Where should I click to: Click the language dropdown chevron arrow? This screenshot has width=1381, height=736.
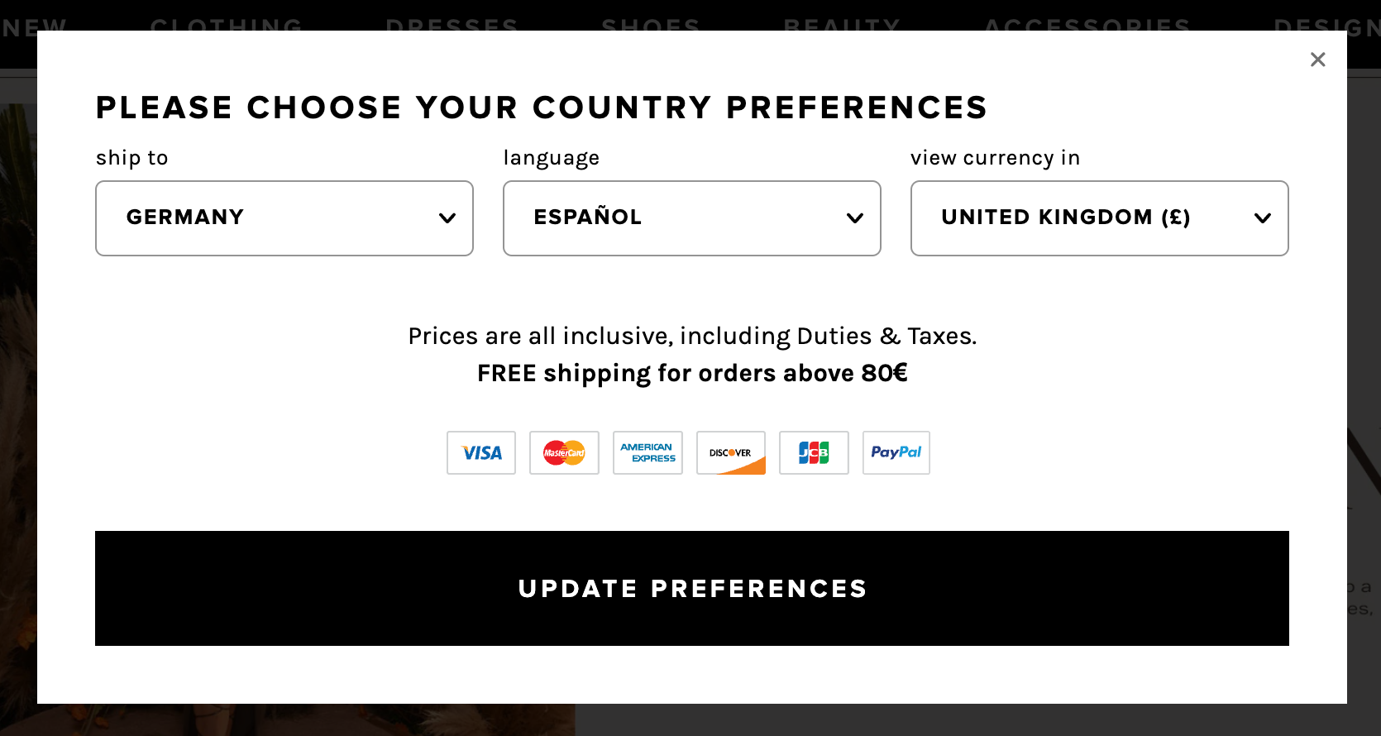tap(855, 218)
